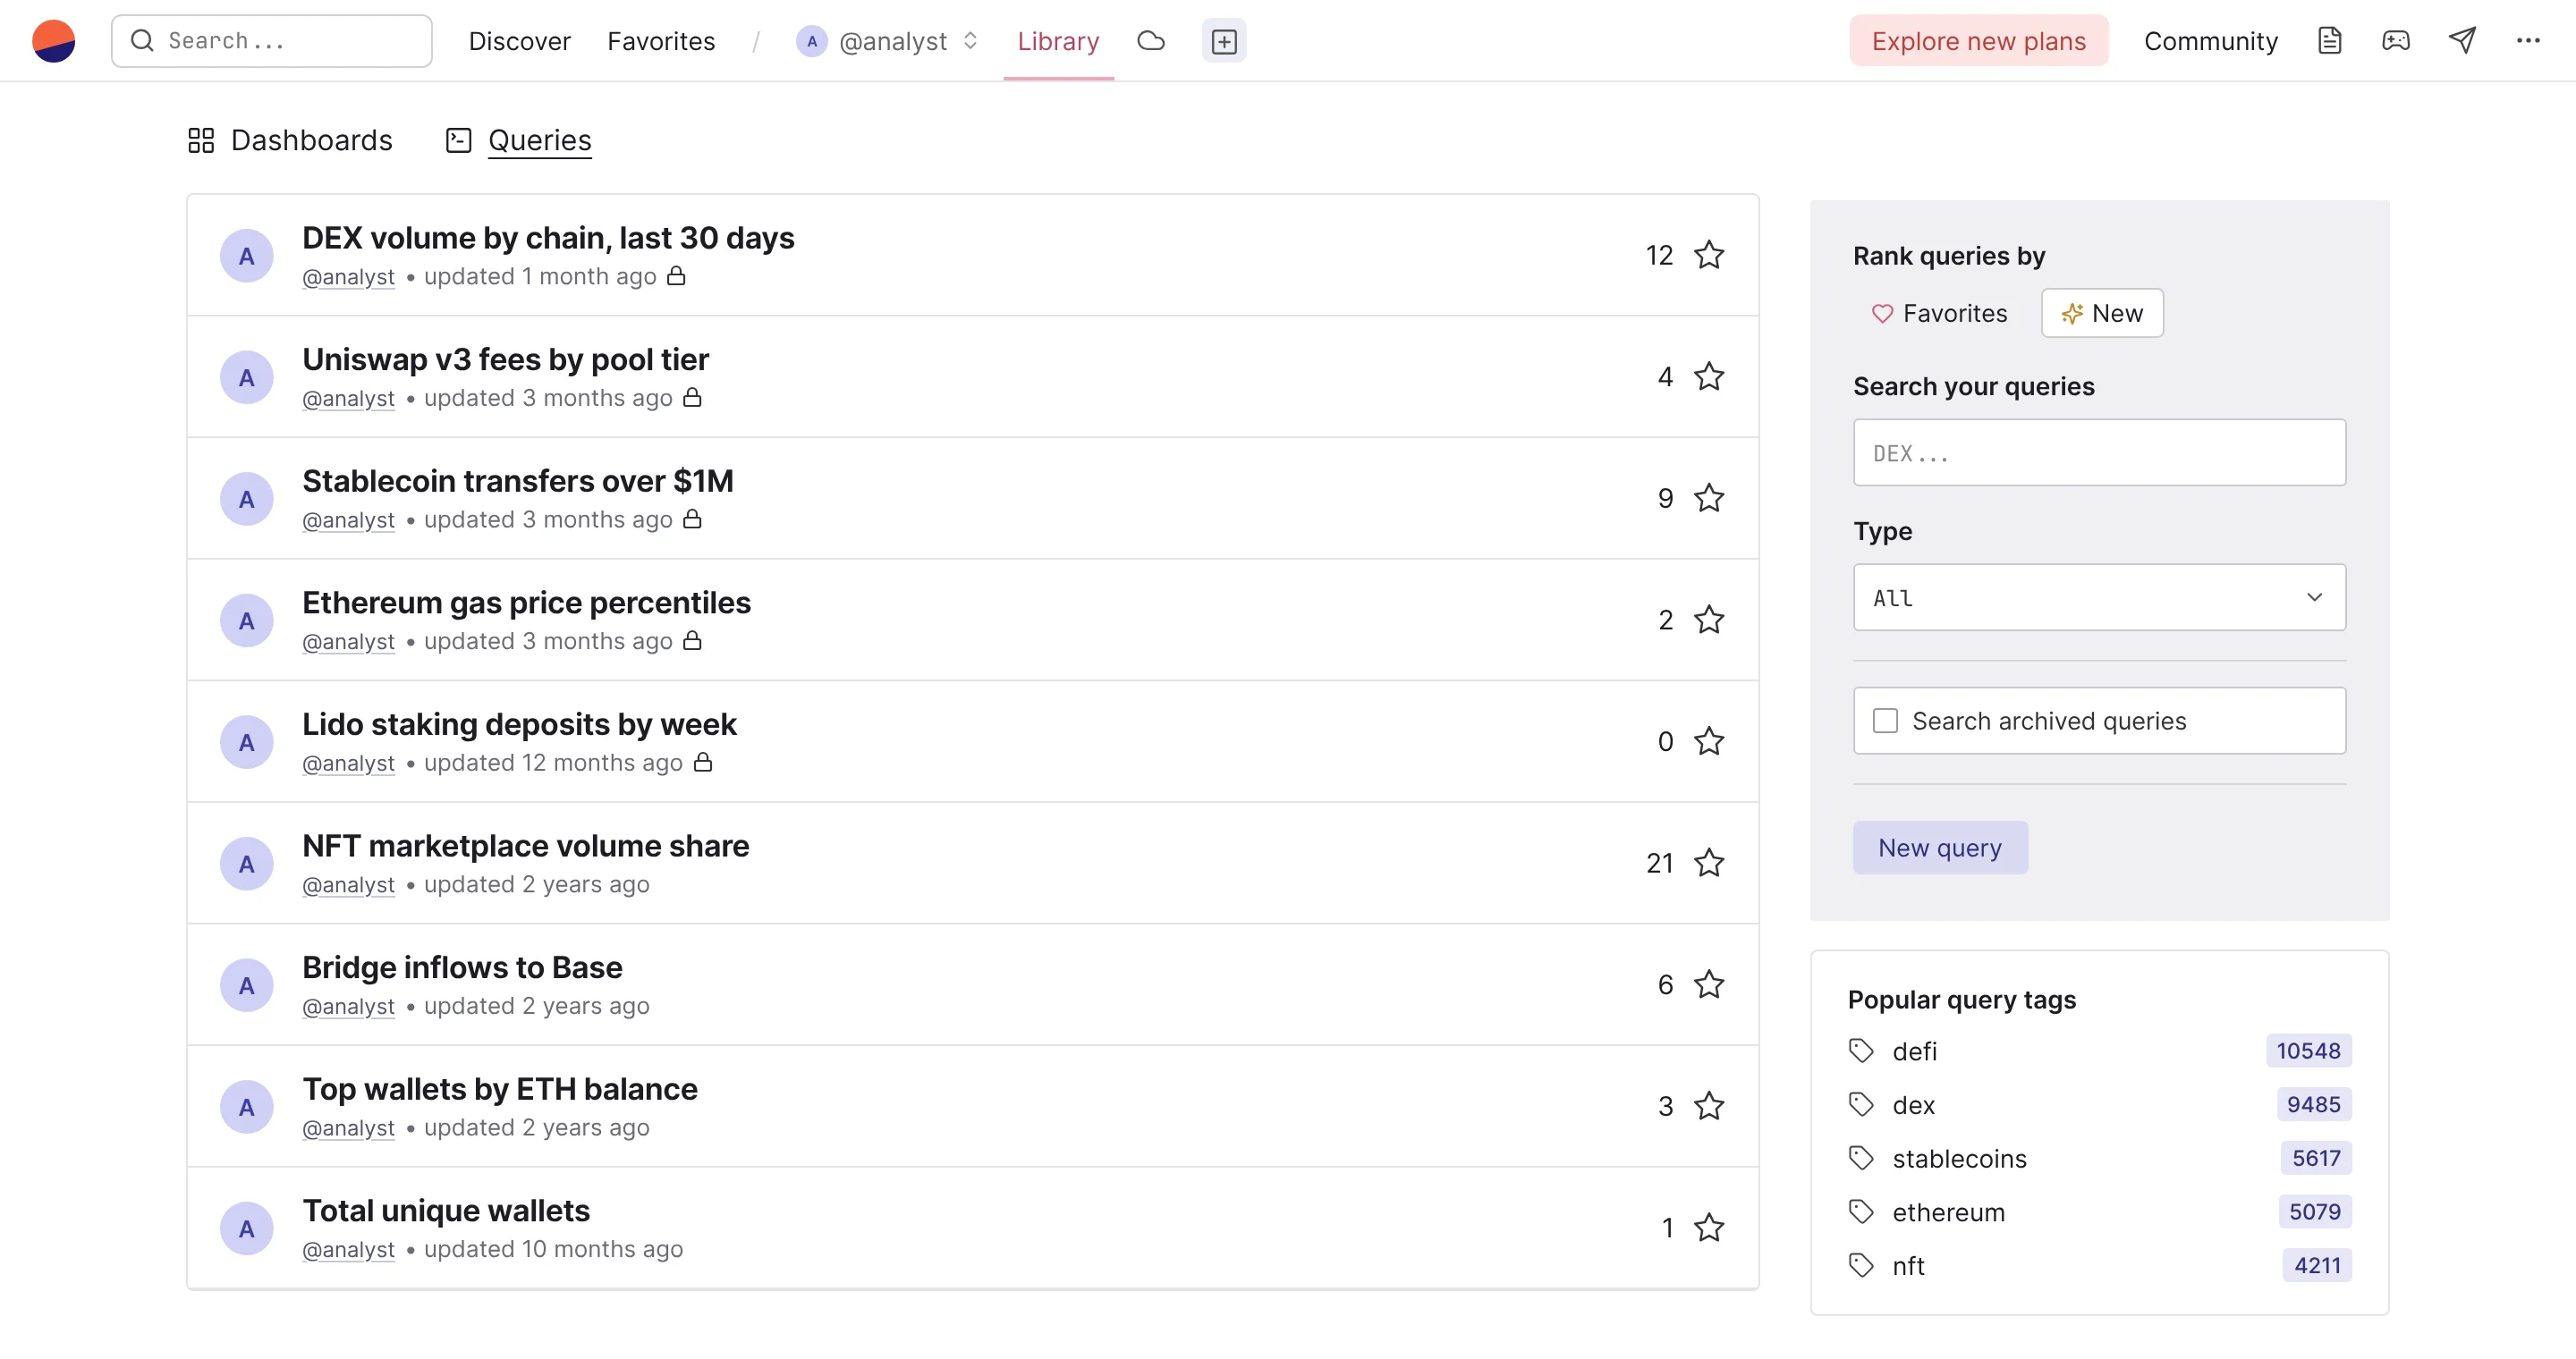Star the Stablecoin transfers over $1M query

pyautogui.click(x=1709, y=499)
